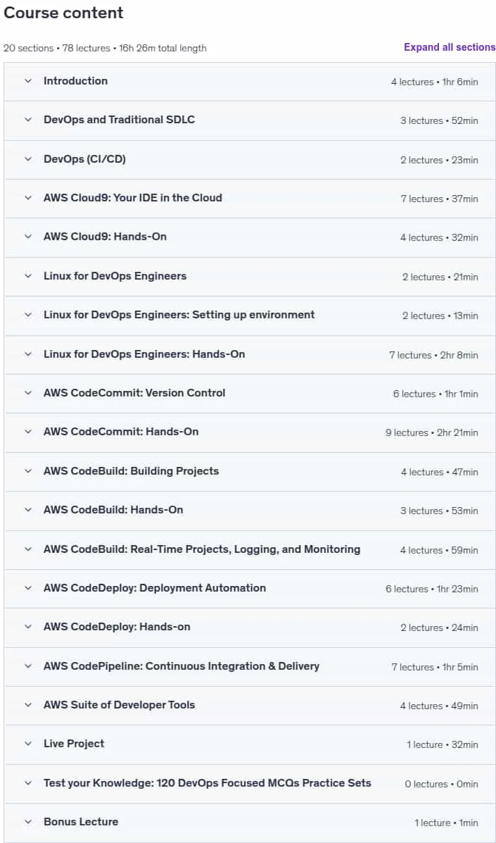Image resolution: width=496 pixels, height=843 pixels.
Task: Select the AWS CodeBuild: Hands-On section title
Action: 113,510
